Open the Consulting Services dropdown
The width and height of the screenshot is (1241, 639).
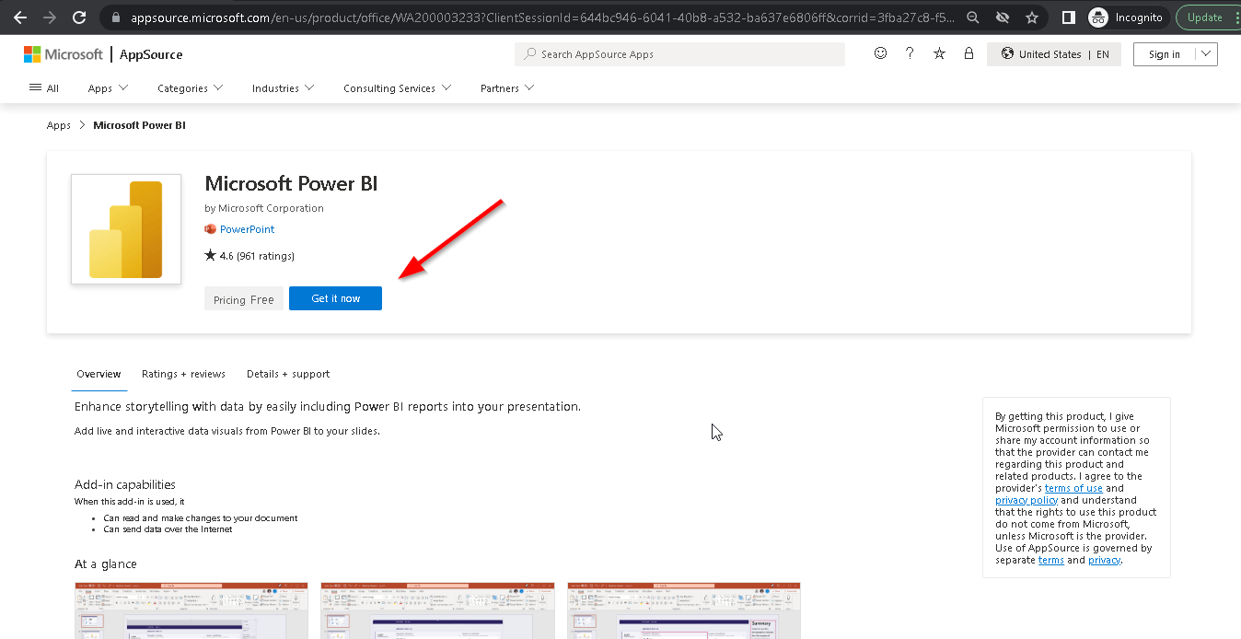point(397,88)
